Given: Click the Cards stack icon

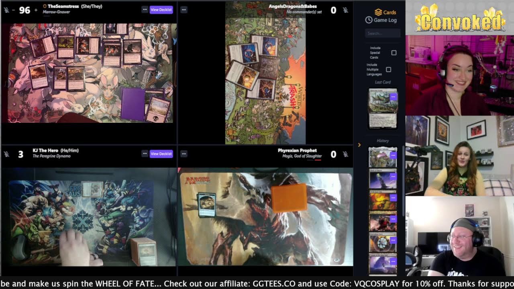Looking at the screenshot, I should 378,12.
